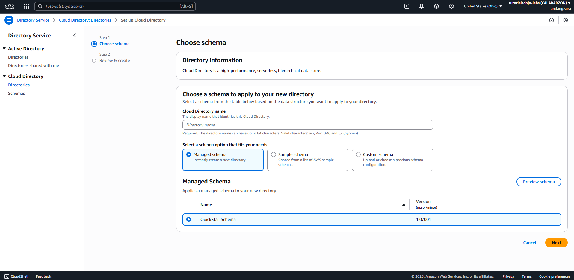Image resolution: width=574 pixels, height=280 pixels.
Task: Click Cloud Directory: Directories breadcrumb
Action: (x=85, y=20)
